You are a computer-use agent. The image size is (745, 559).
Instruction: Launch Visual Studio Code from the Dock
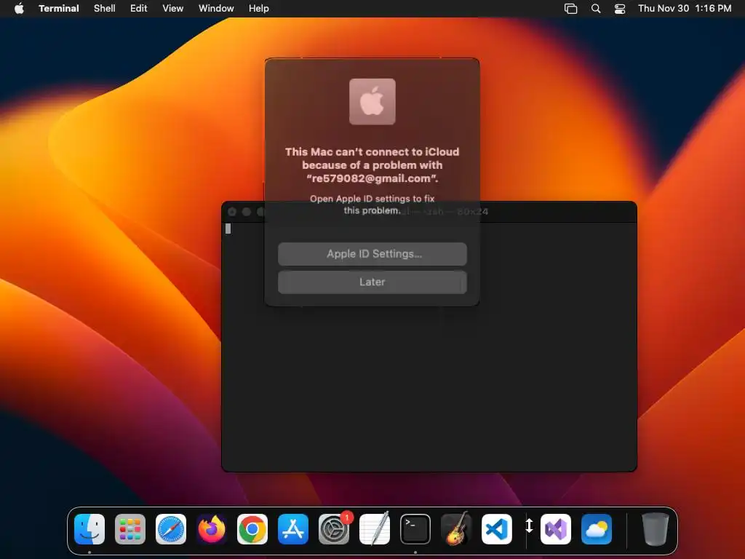497,528
